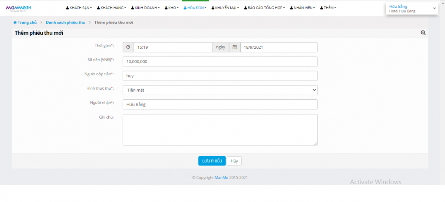Open the KHO menu
The height and width of the screenshot is (202, 445).
(x=172, y=8)
